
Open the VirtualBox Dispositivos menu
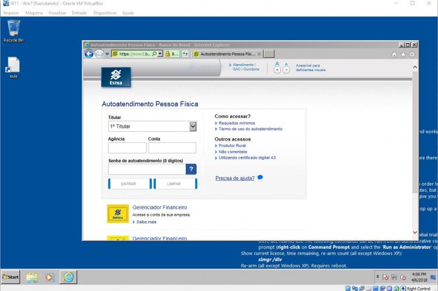(x=105, y=13)
